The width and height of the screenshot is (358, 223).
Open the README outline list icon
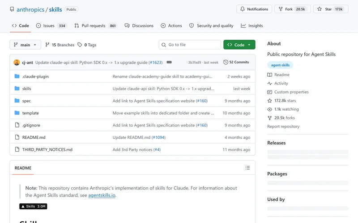[247, 168]
